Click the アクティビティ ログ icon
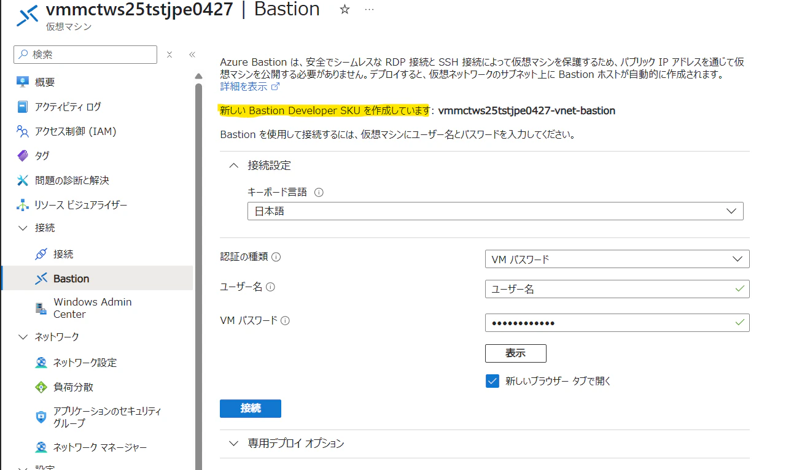Screen dimensions: 802x470 point(23,107)
